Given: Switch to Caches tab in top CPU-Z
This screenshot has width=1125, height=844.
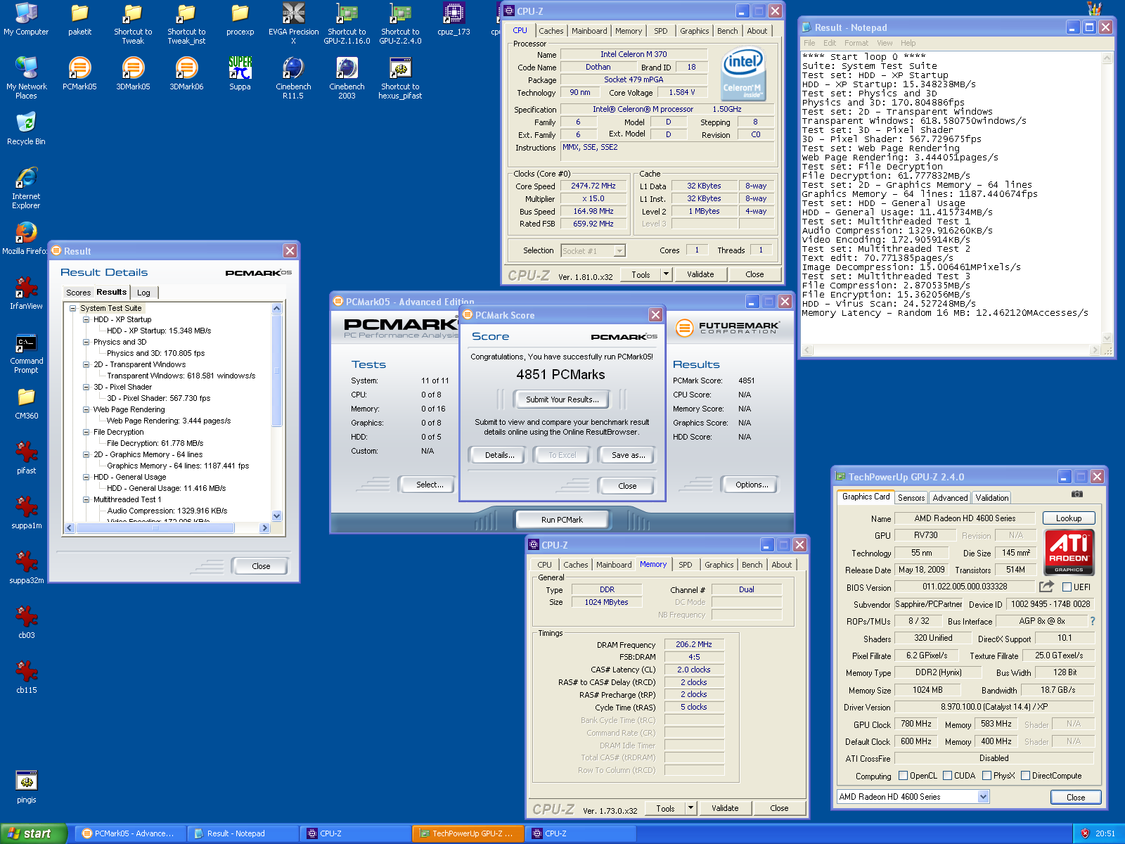Looking at the screenshot, I should click(551, 31).
